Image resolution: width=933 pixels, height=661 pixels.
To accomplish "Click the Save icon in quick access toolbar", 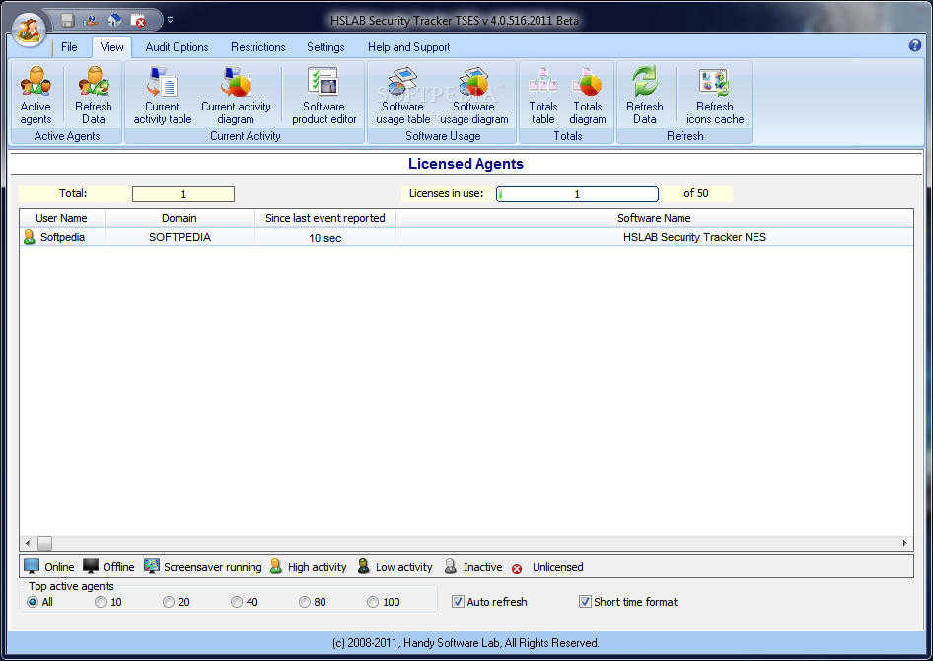I will (67, 21).
